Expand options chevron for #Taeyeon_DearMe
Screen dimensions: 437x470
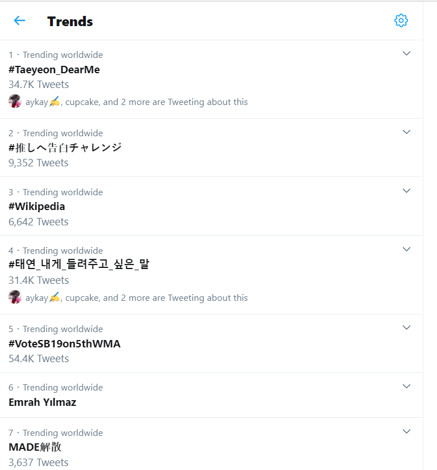(x=406, y=54)
